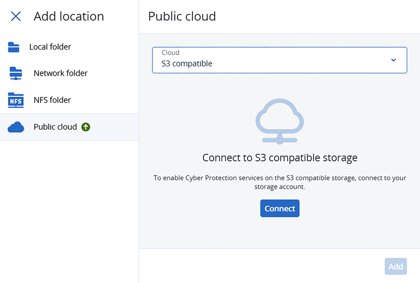Click the Public cloud page heading
This screenshot has width=420, height=283.
pyautogui.click(x=182, y=16)
